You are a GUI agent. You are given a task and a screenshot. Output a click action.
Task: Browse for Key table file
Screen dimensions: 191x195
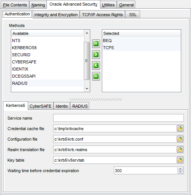coord(180,160)
